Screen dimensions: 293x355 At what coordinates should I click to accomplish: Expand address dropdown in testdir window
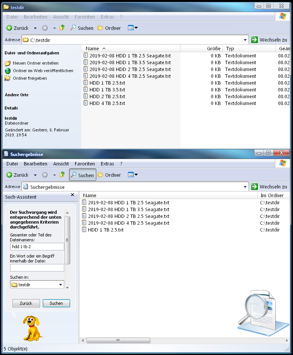[x=245, y=40]
